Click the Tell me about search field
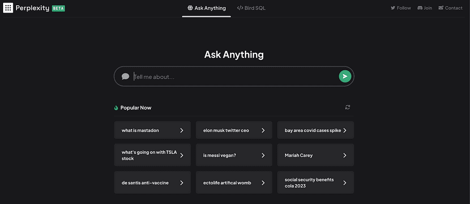The height and width of the screenshot is (204, 470). [233, 76]
